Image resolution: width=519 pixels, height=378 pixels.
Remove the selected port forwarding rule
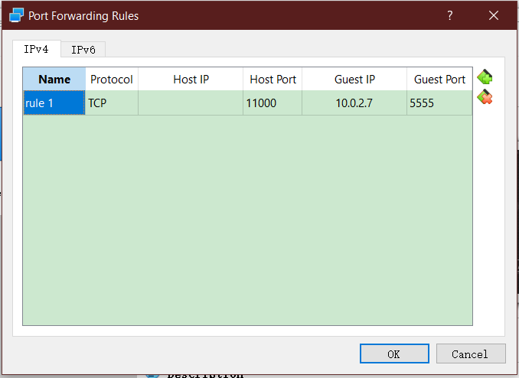coord(485,97)
